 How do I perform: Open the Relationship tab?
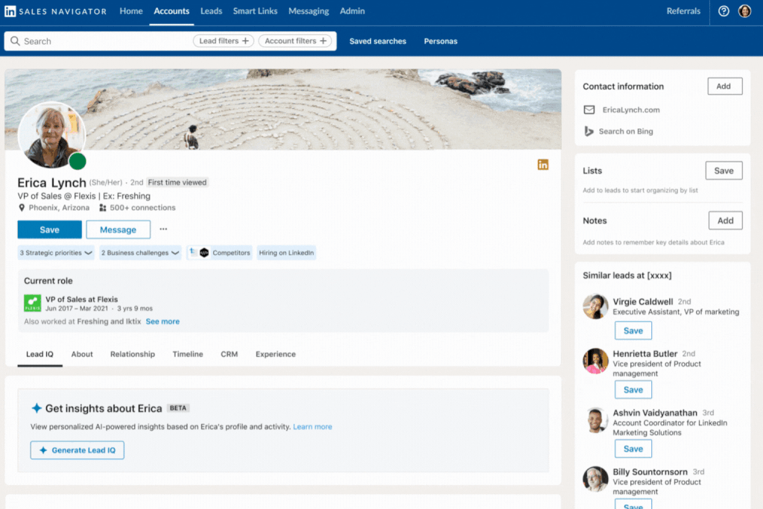(x=133, y=354)
